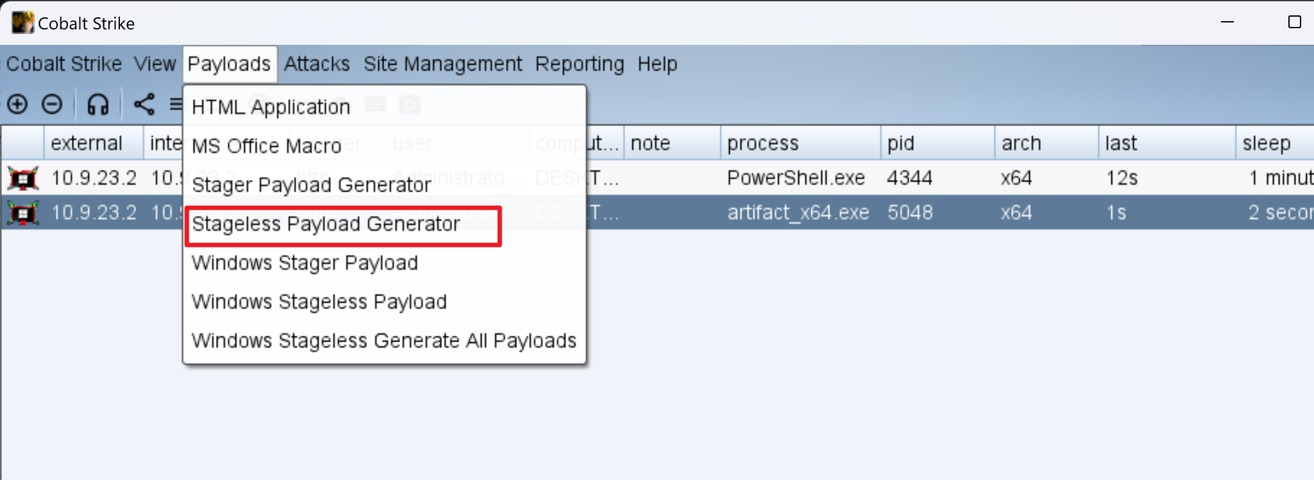Choose HTML Application from Payloads menu

(x=385, y=107)
